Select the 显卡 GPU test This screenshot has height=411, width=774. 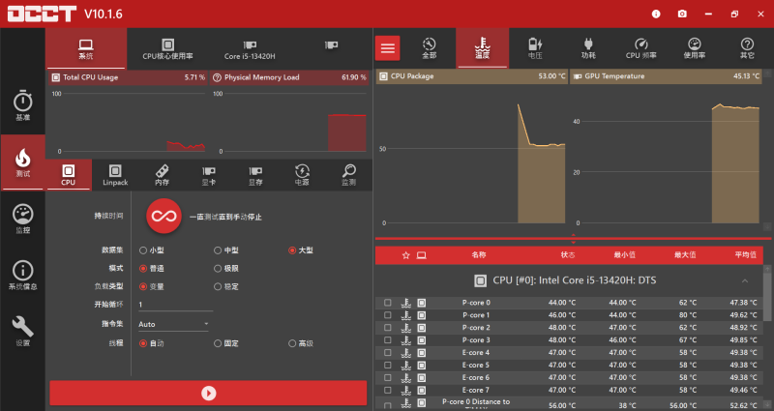point(209,175)
